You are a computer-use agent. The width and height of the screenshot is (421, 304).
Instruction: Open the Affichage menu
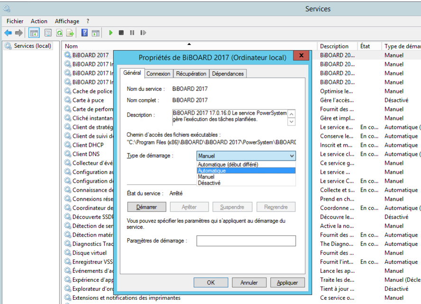[x=67, y=21]
